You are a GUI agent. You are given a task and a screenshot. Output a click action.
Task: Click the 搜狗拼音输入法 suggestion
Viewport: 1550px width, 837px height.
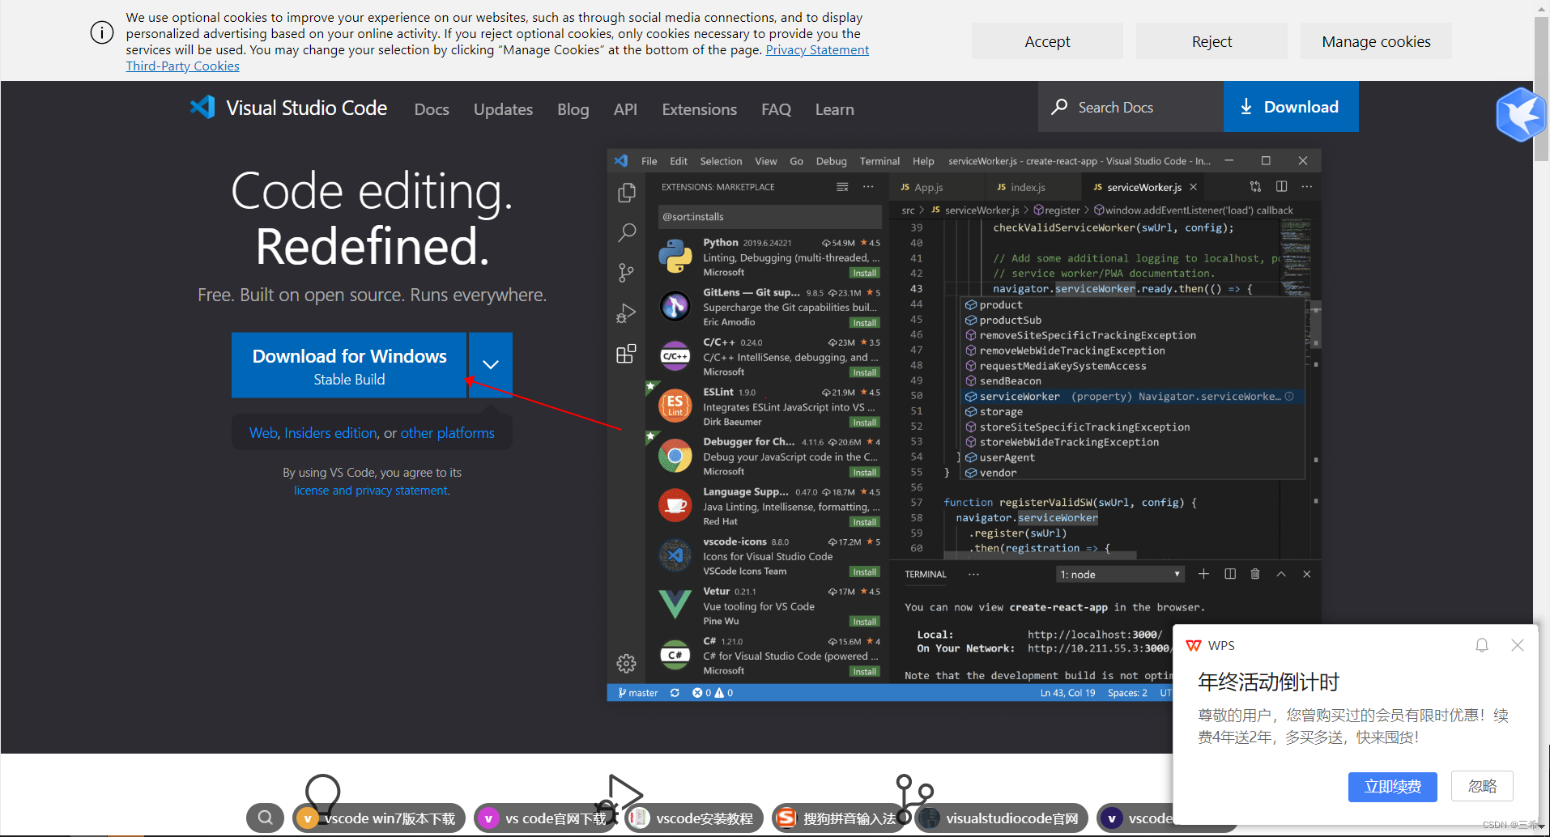pos(840,818)
